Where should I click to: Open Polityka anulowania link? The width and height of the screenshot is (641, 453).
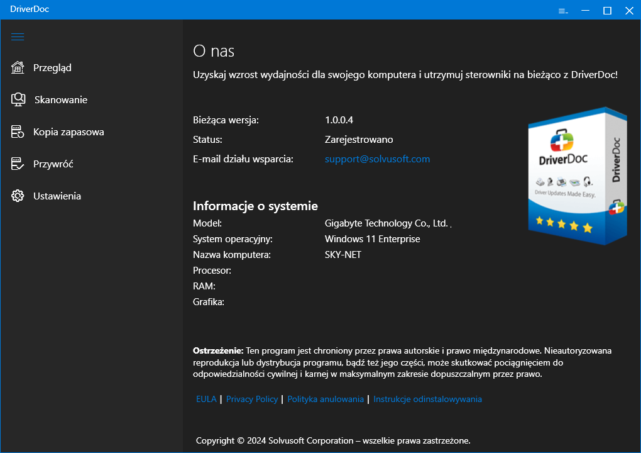pos(326,399)
